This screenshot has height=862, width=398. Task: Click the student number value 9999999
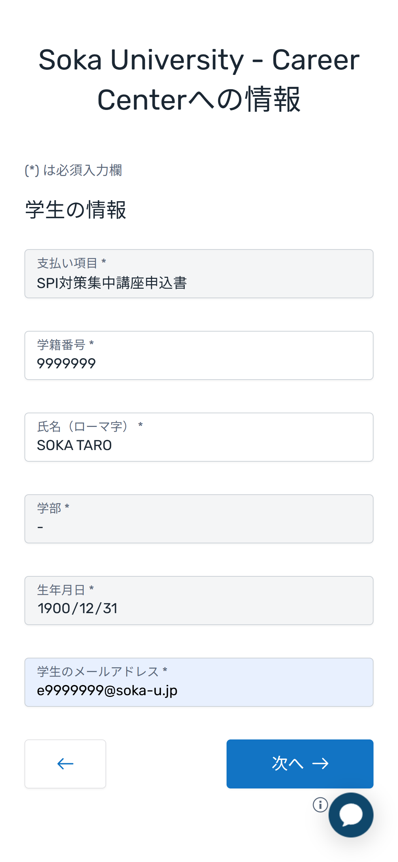[x=66, y=364]
